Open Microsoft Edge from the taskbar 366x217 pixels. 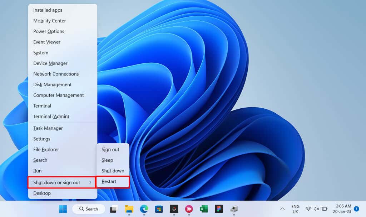(x=144, y=209)
